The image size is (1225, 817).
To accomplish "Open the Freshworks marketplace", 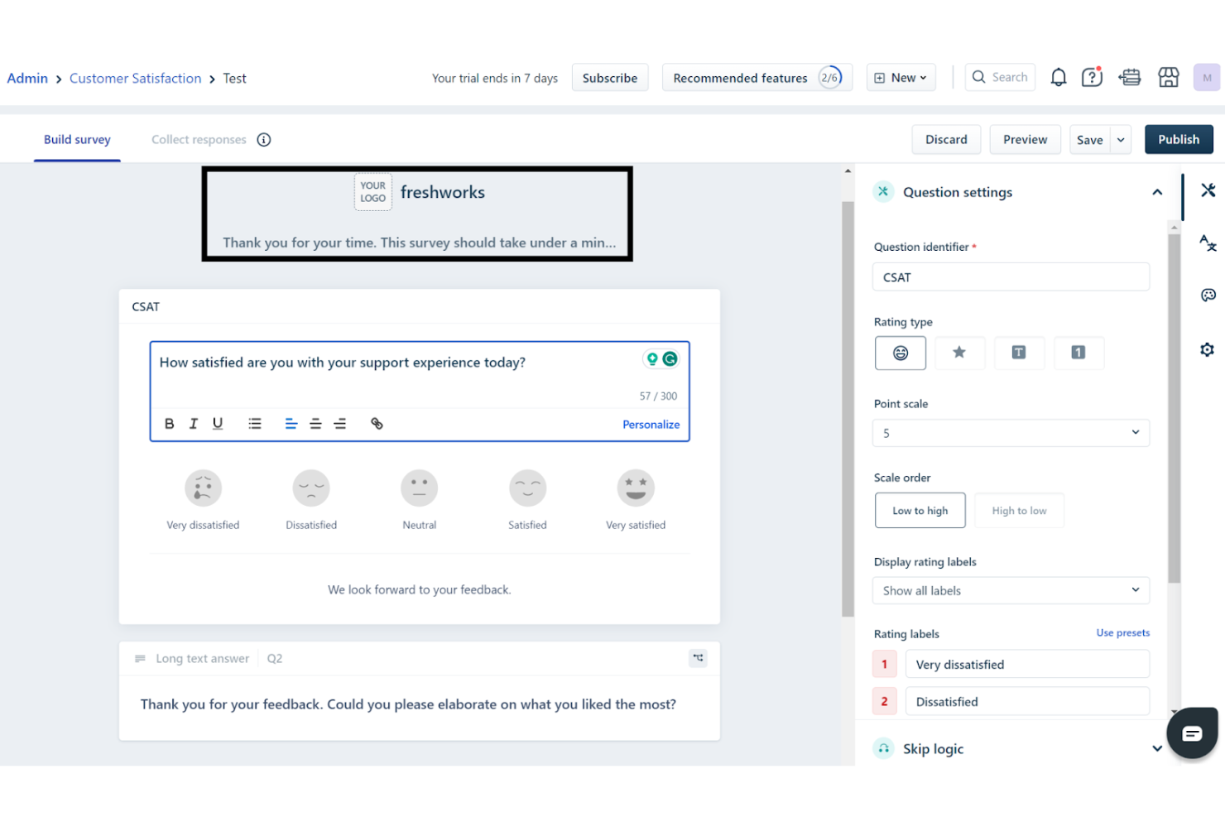I will [x=1168, y=77].
